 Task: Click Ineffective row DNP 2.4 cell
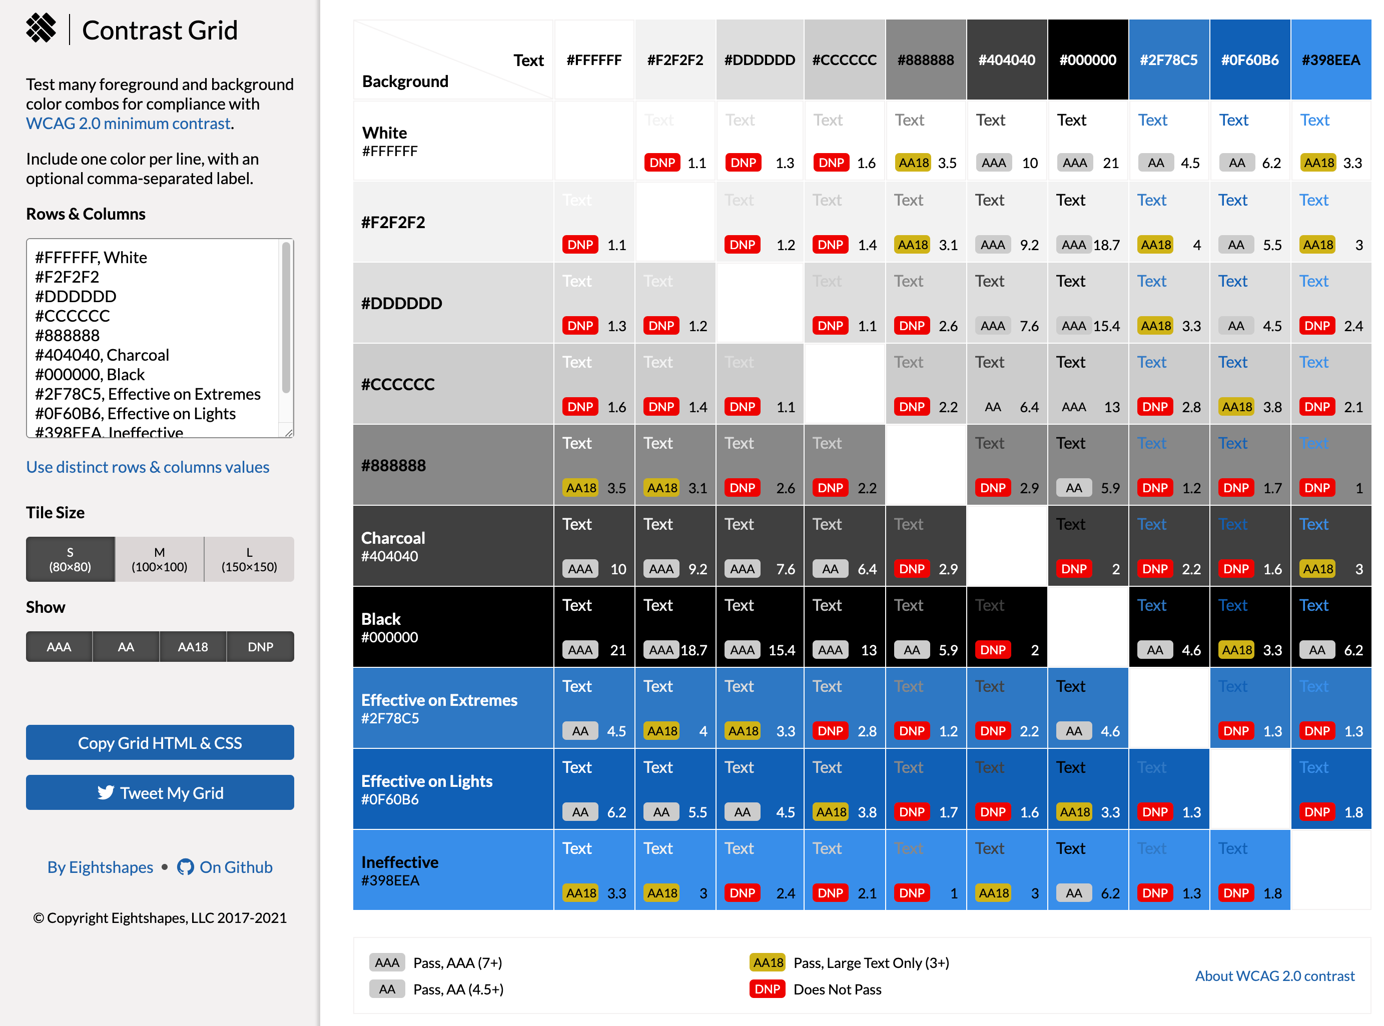760,870
